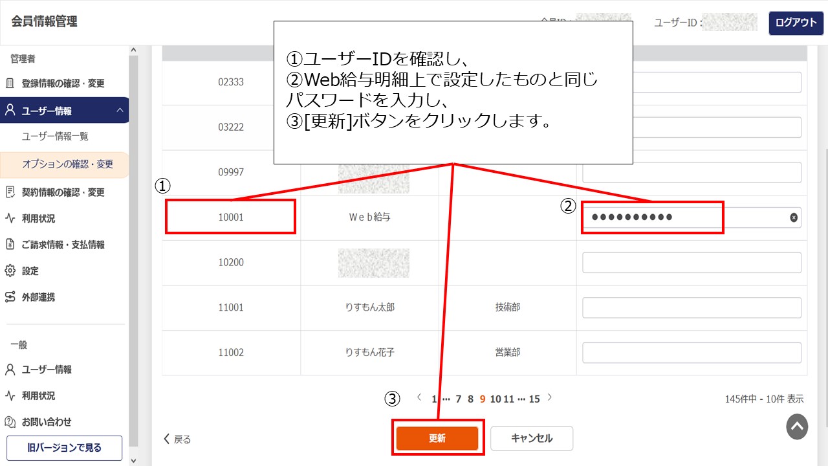Click sidebar scrollbar down arrow
The height and width of the screenshot is (466, 828).
(134, 461)
